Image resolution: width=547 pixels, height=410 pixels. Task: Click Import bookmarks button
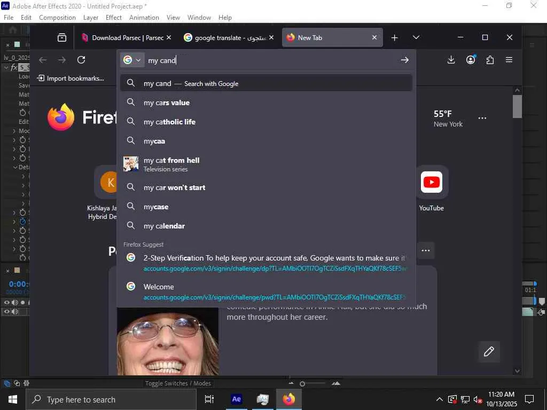[71, 78]
